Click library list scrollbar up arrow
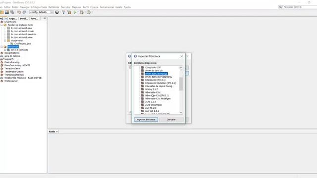Screen dimensions: 317x178 click(x=181, y=68)
